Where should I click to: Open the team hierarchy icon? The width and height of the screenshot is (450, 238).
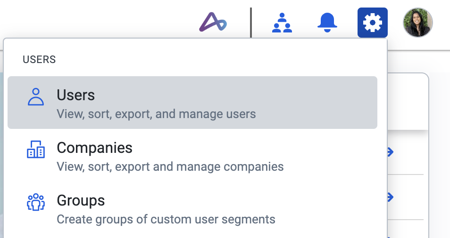tap(282, 23)
